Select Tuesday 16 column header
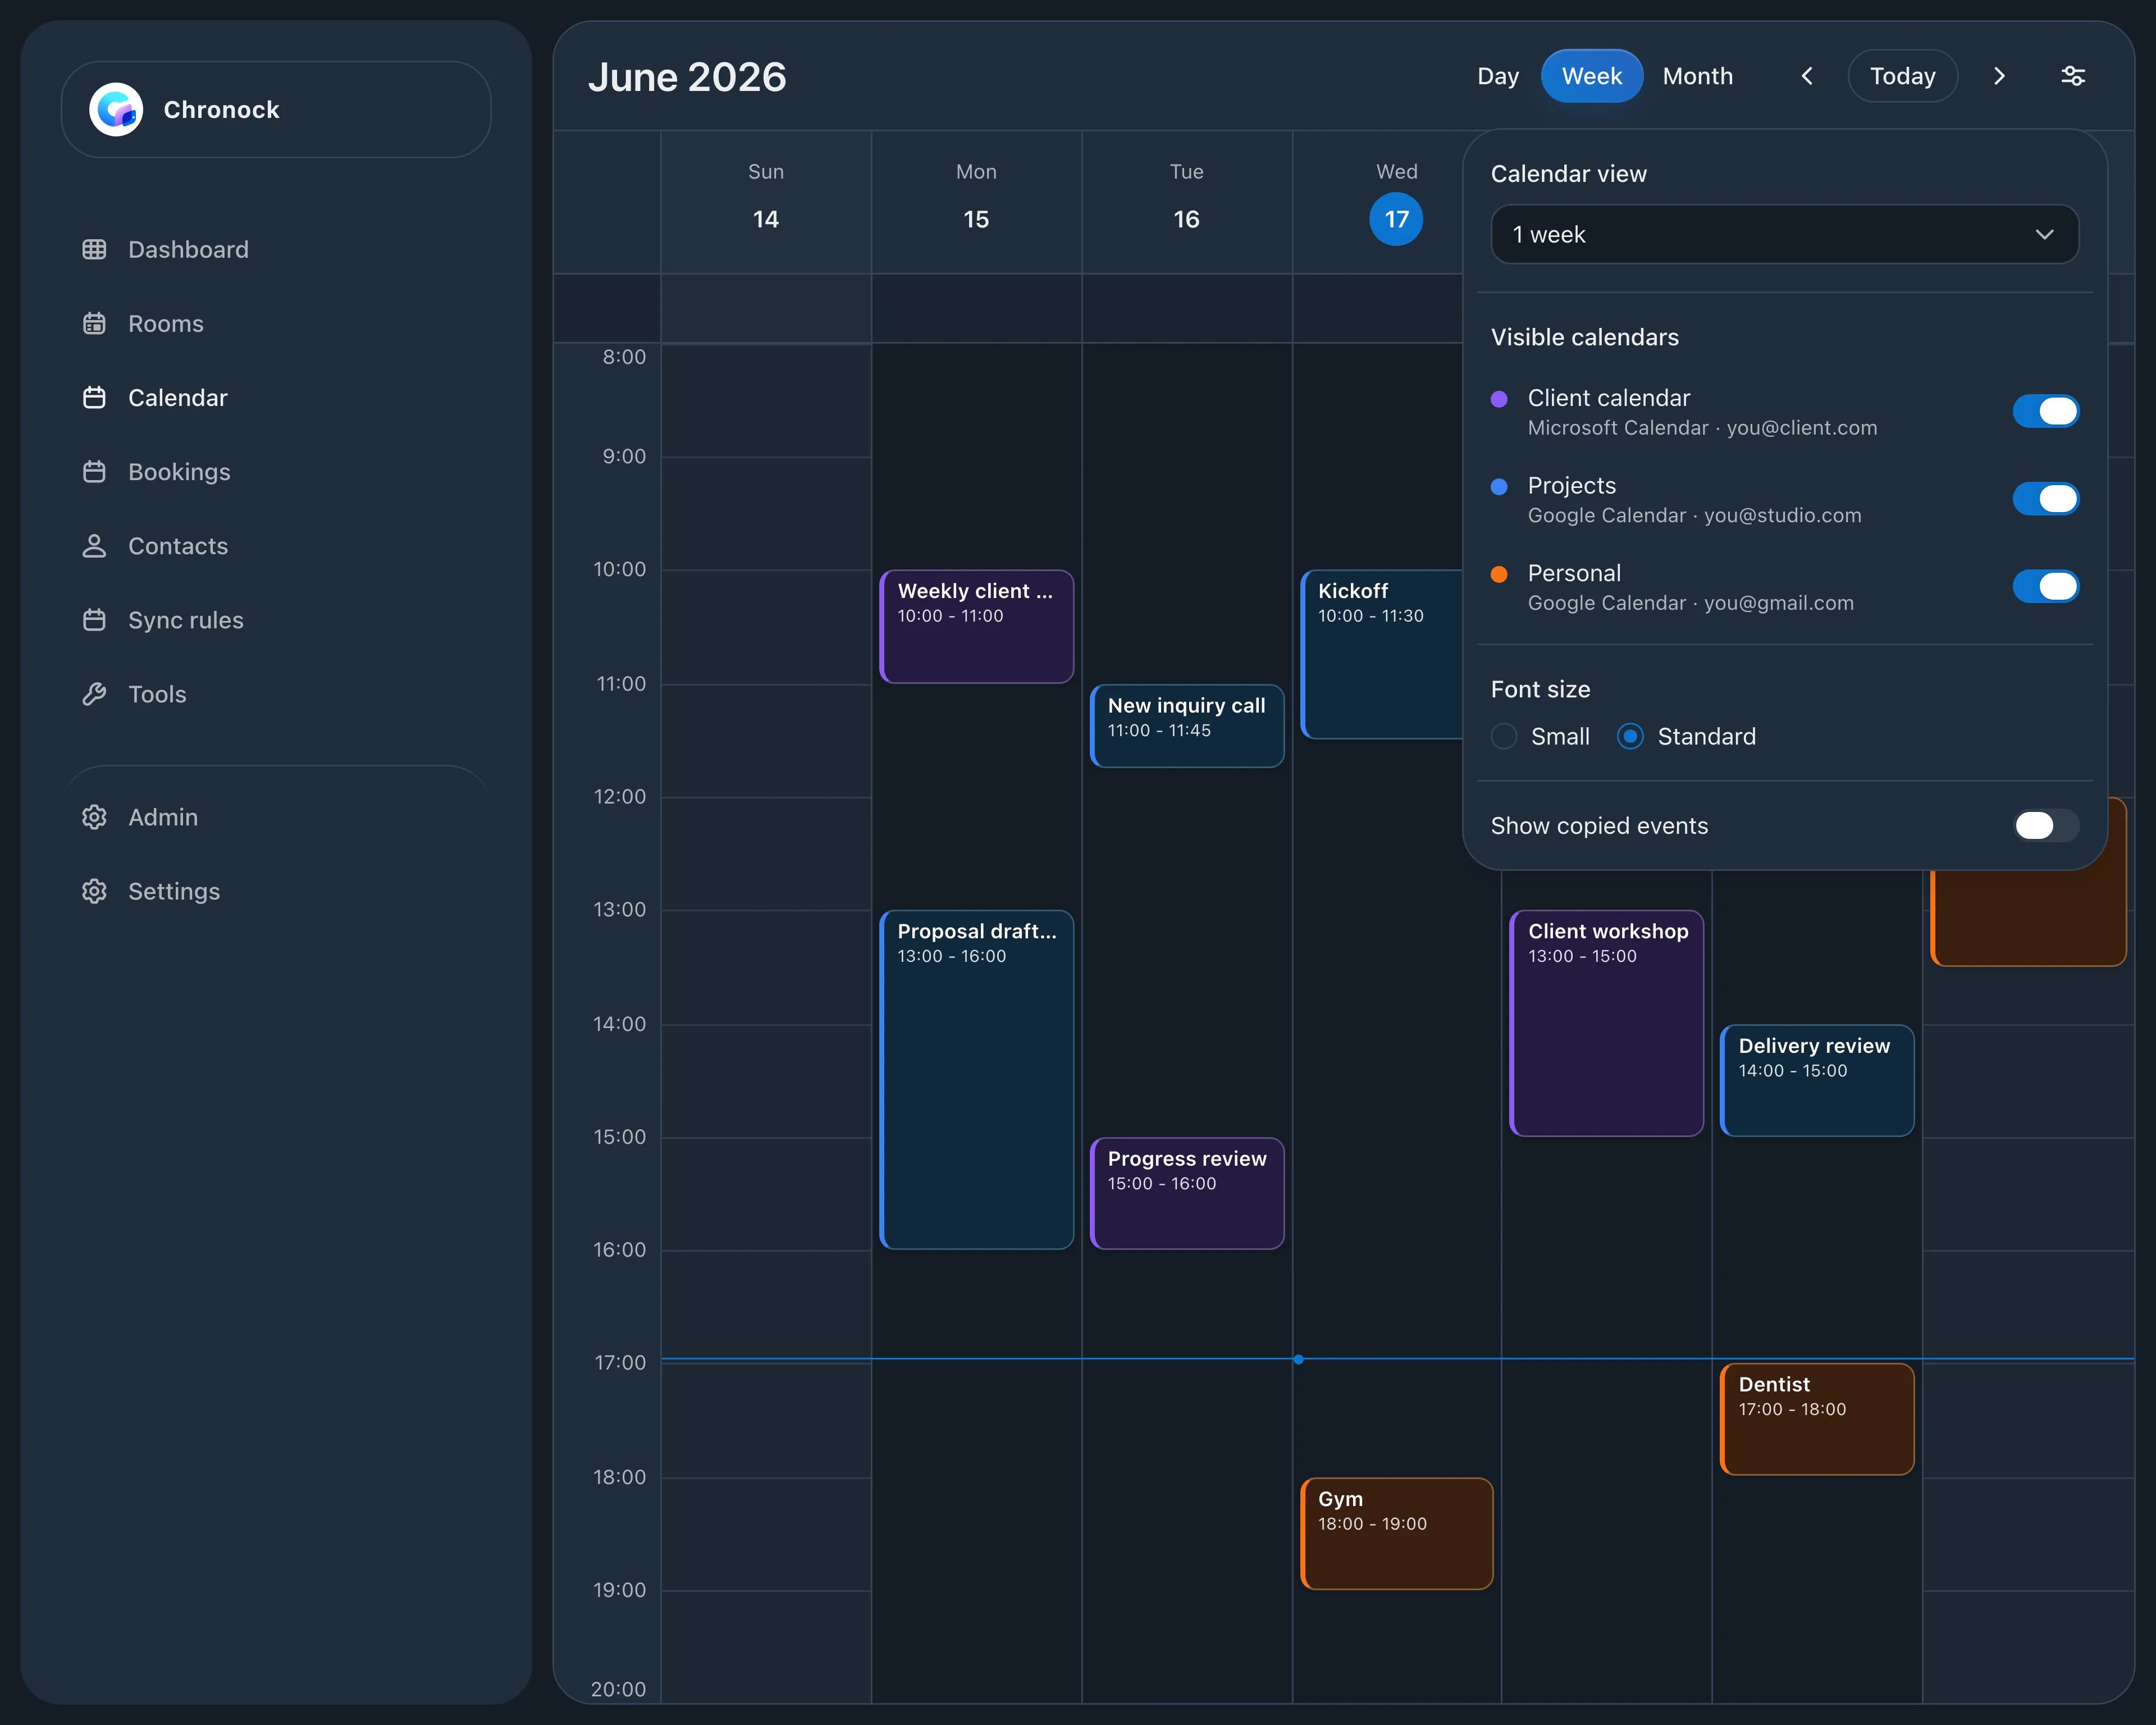Screen dimensions: 2156x1725 [x=1186, y=202]
